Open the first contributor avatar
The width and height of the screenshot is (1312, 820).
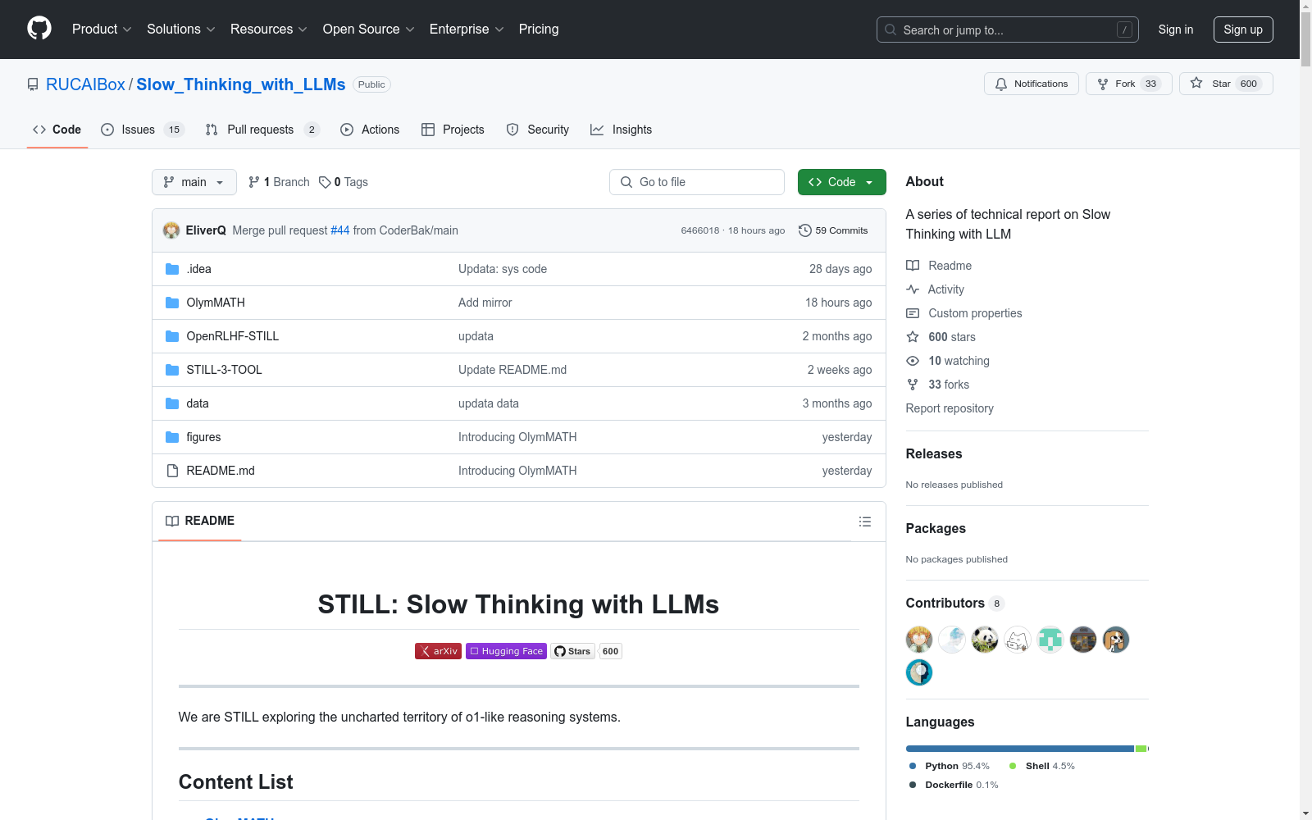click(x=919, y=640)
